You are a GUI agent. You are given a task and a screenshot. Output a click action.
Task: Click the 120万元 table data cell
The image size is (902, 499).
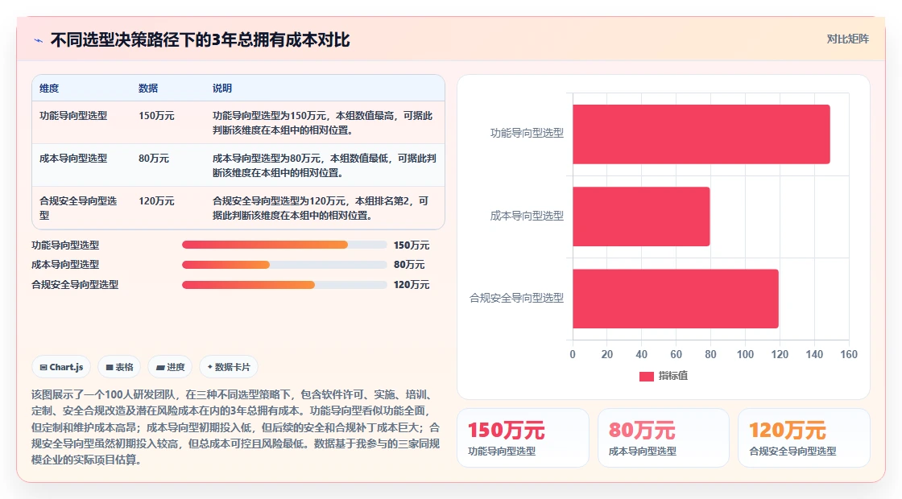point(156,200)
